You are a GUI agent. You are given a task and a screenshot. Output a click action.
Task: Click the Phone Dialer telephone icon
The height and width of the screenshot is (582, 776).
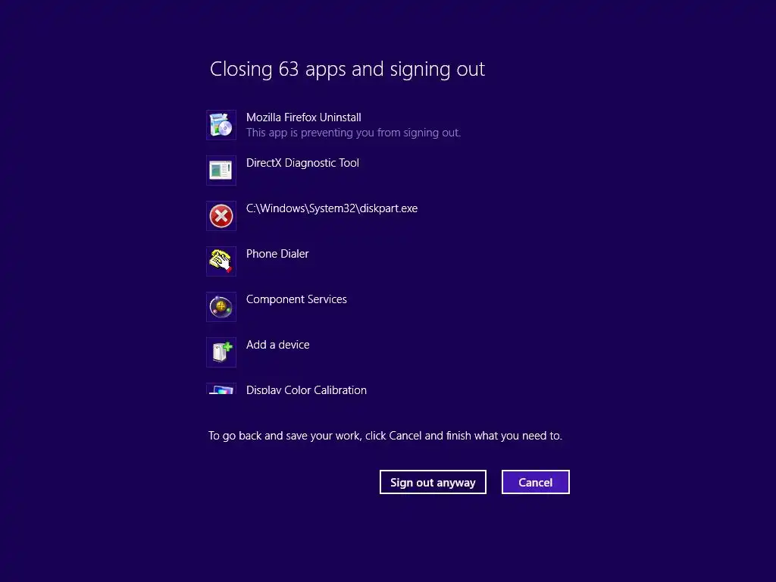pyautogui.click(x=221, y=261)
